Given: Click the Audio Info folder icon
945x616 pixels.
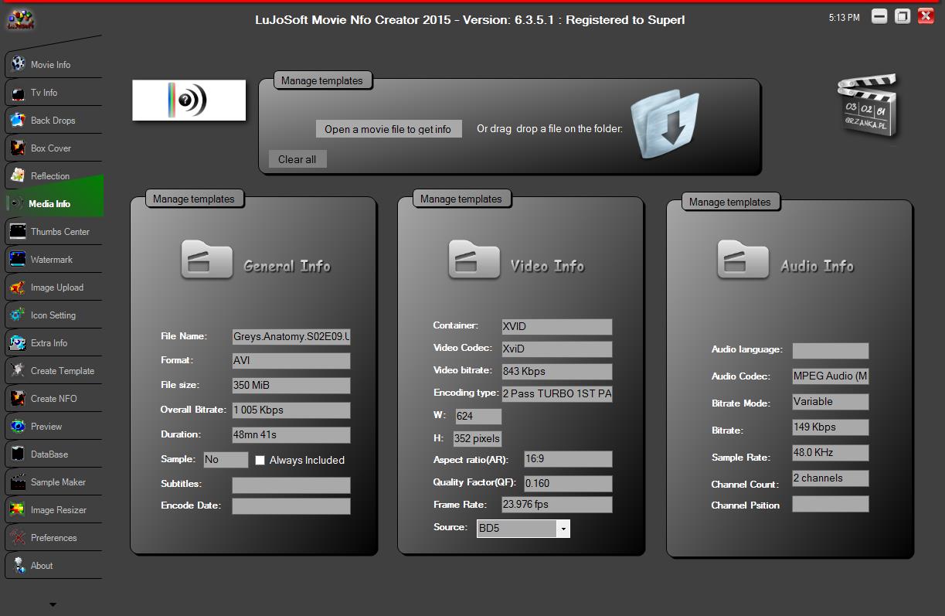Looking at the screenshot, I should (743, 259).
